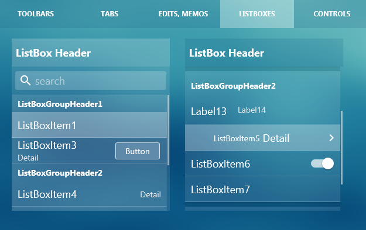The height and width of the screenshot is (230, 366).
Task: Switch to the EDITS, MEMOS tab
Action: 183,14
